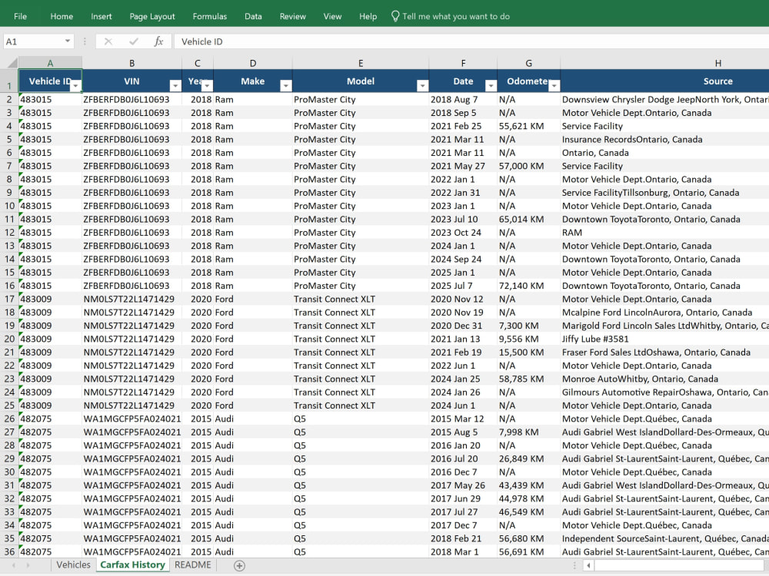
Task: Open the Make column filter dropdown
Action: 286,86
